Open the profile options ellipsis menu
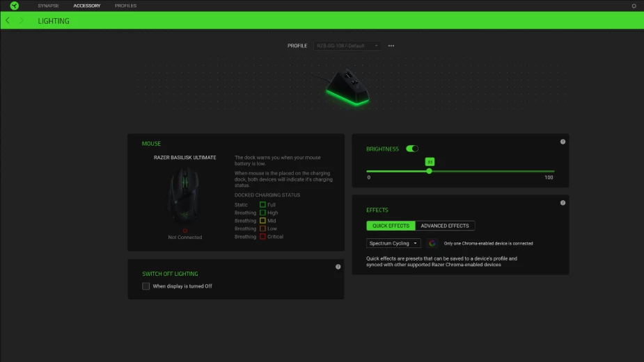 coord(391,46)
